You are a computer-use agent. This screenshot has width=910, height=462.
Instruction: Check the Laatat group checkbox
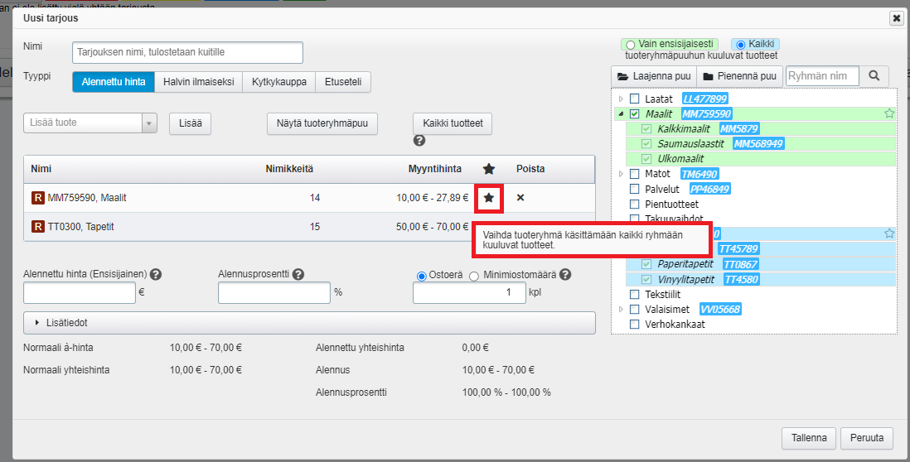click(x=635, y=99)
